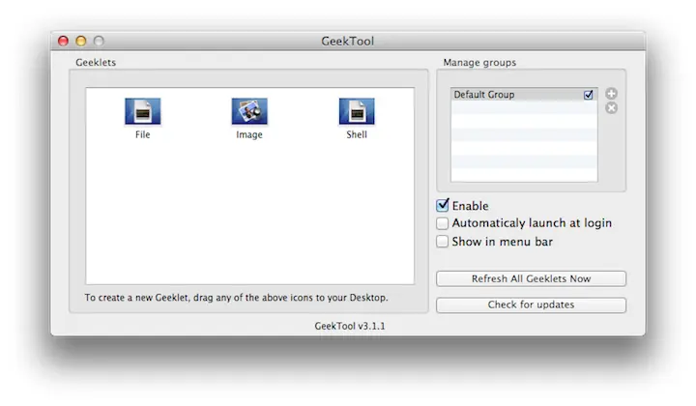Viewport: 696px width, 406px height.
Task: Enable Automaticaly launch at login
Action: point(442,223)
